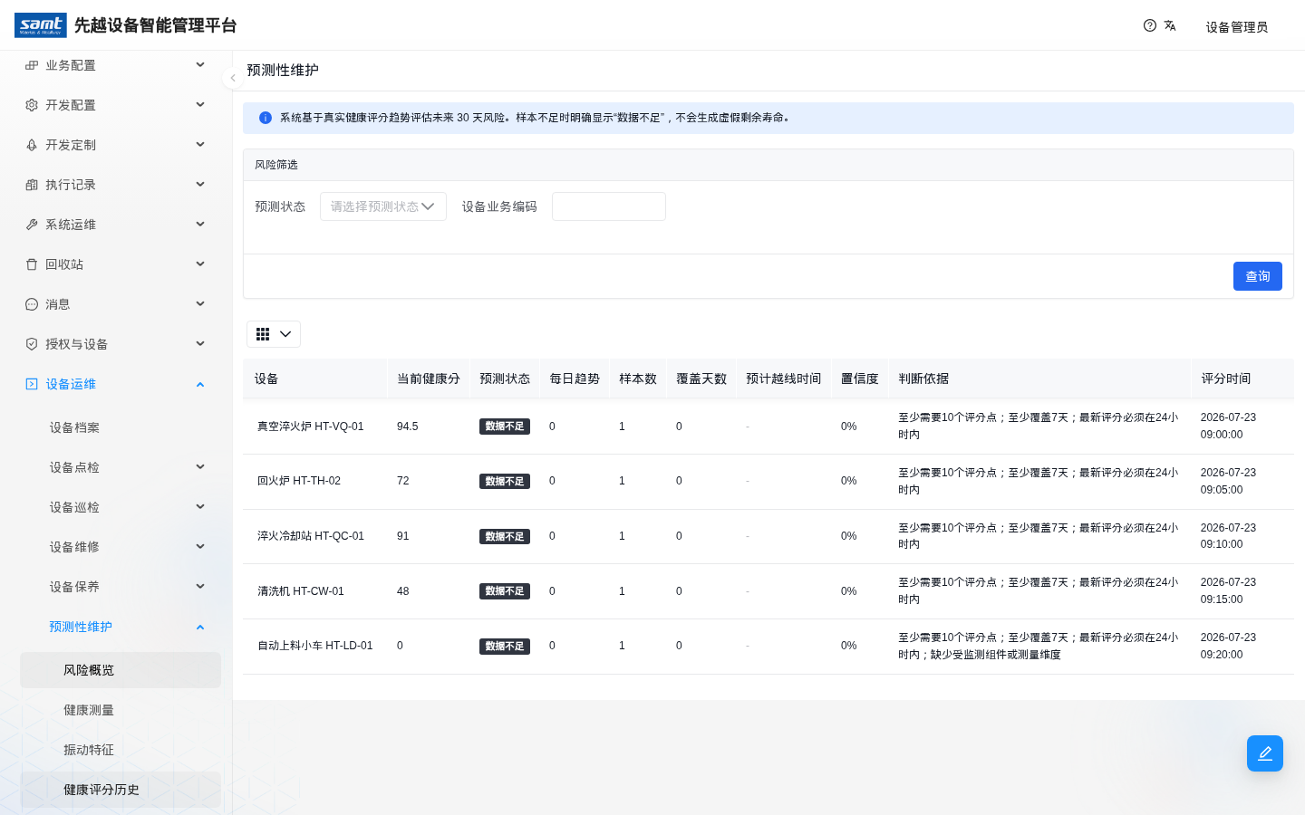This screenshot has width=1305, height=815.
Task: Open 振动特征 menu item
Action: (x=121, y=750)
